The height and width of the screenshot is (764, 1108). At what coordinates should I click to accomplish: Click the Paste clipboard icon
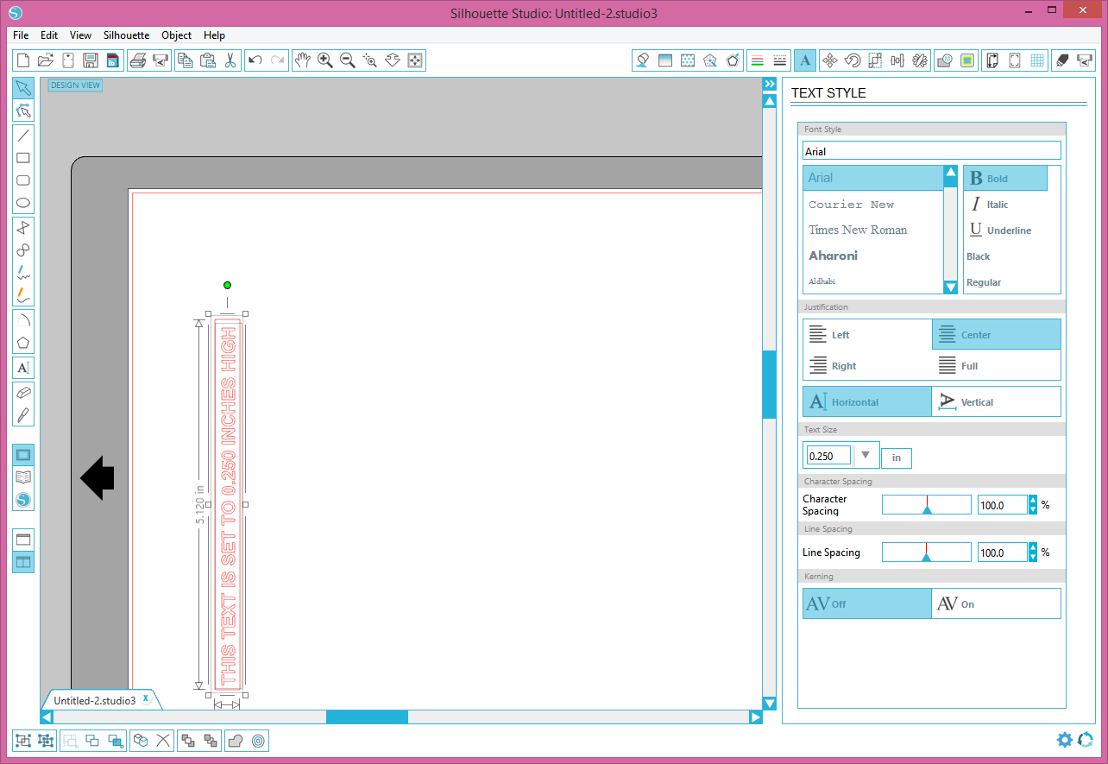207,60
